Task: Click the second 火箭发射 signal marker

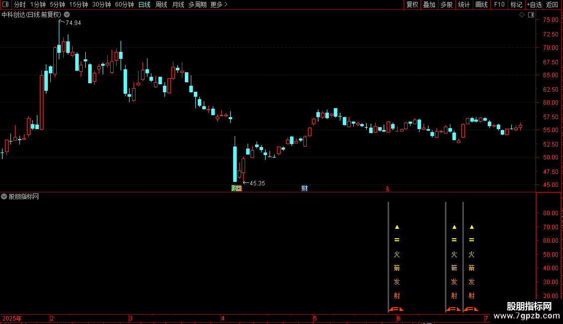Action: 454,268
